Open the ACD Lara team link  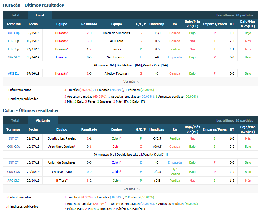pyautogui.click(x=116, y=41)
